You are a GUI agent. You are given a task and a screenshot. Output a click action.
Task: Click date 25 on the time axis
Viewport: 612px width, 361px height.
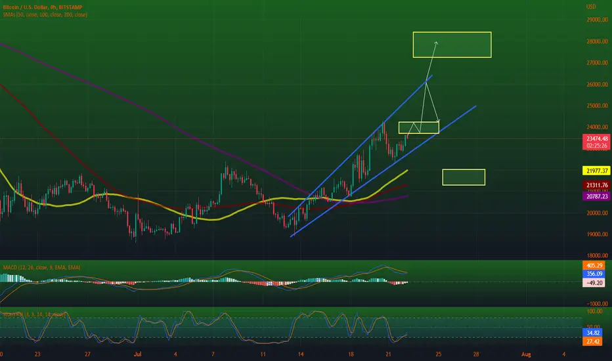pos(439,354)
